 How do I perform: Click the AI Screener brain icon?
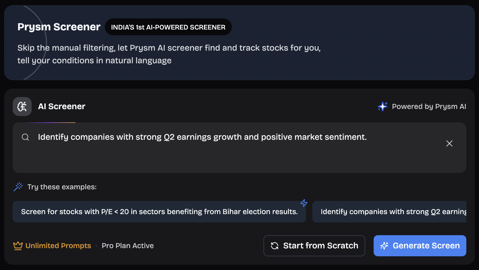[x=22, y=107]
